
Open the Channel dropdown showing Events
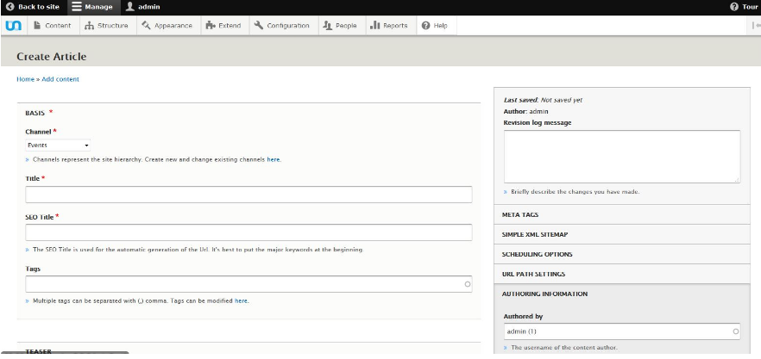[58, 145]
